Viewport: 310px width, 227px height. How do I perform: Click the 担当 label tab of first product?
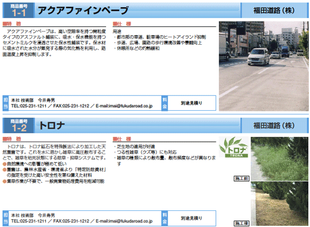5,103
